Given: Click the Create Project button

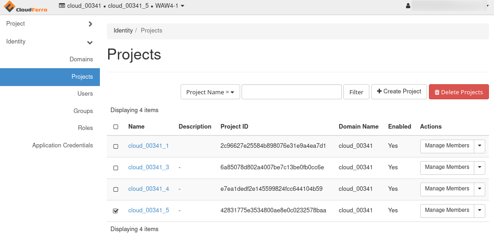Looking at the screenshot, I should pyautogui.click(x=399, y=92).
